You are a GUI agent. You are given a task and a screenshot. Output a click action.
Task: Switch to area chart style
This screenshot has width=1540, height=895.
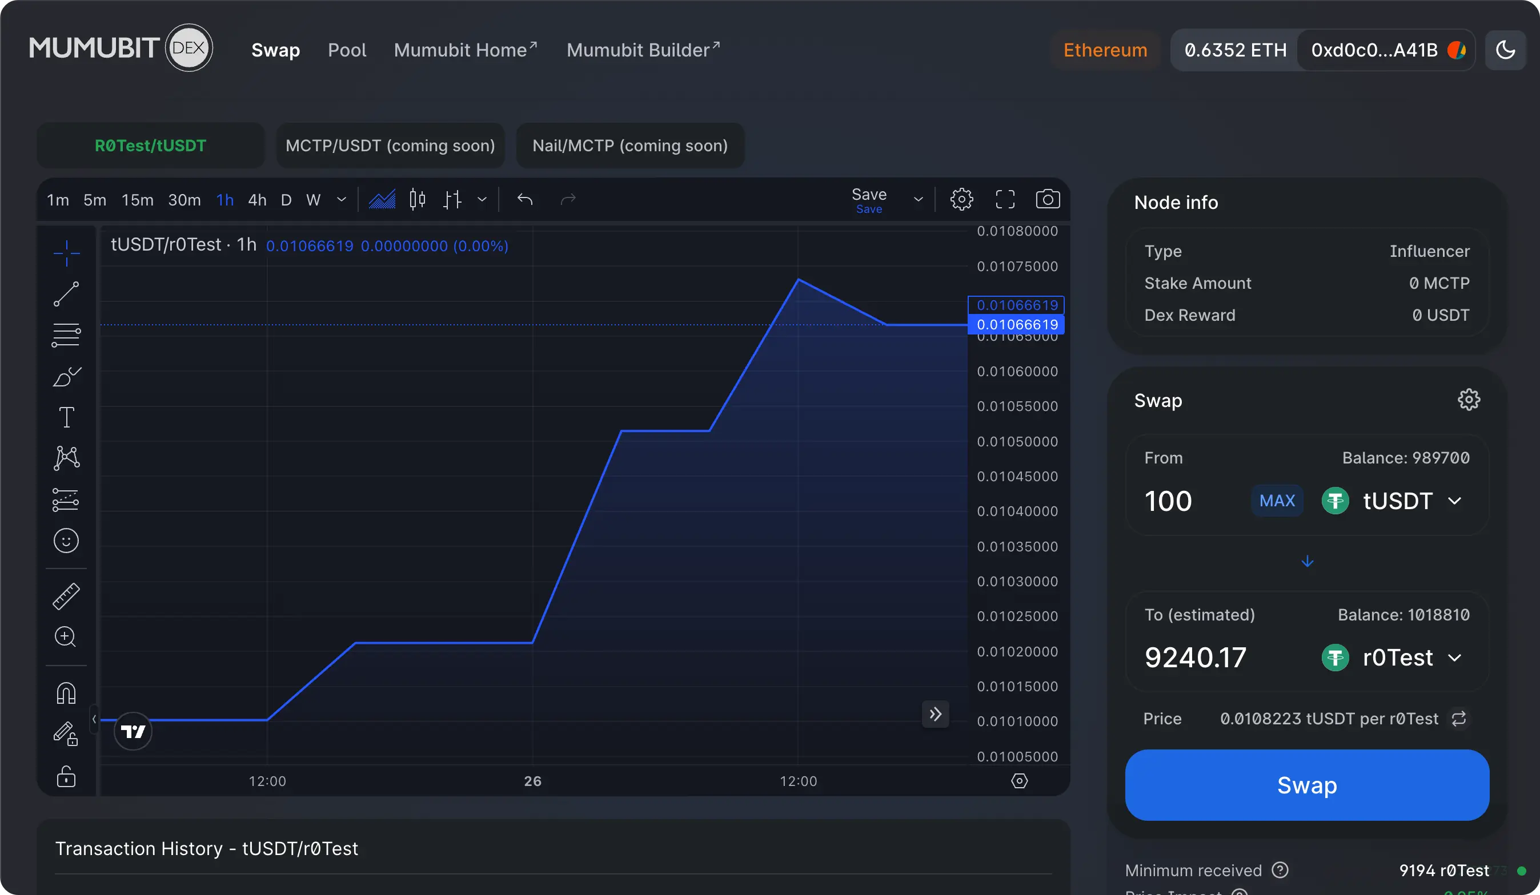[383, 200]
